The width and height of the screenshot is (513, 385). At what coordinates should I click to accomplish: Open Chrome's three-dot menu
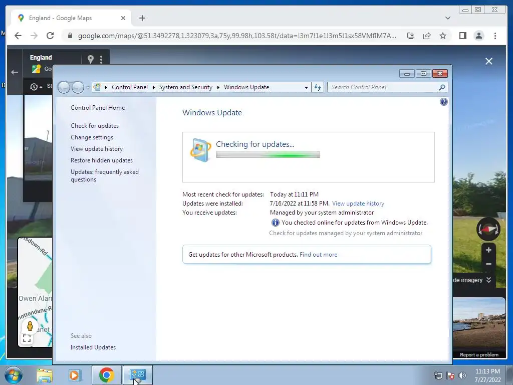(495, 36)
